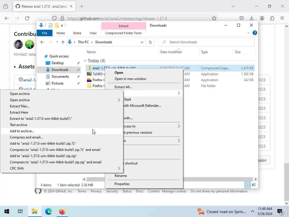The height and width of the screenshot is (217, 289).
Task: Click Firefox reload page icon
Action: (27, 18)
